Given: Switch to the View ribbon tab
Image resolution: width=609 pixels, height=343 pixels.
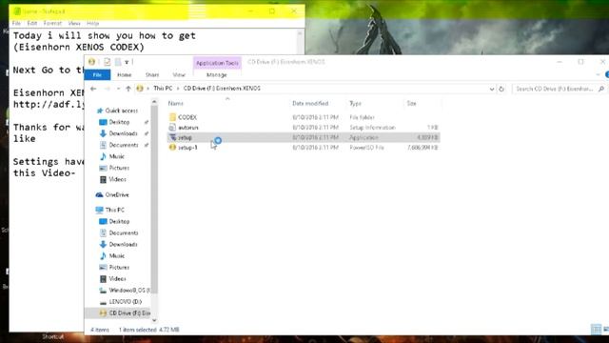Looking at the screenshot, I should 179,74.
